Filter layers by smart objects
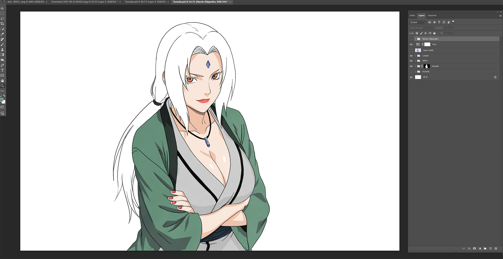Viewport: 503px width, 259px height. pos(449,22)
